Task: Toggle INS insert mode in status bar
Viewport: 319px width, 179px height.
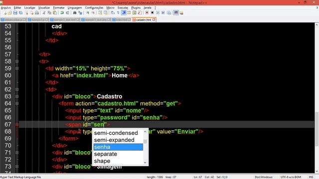Action: (x=311, y=177)
